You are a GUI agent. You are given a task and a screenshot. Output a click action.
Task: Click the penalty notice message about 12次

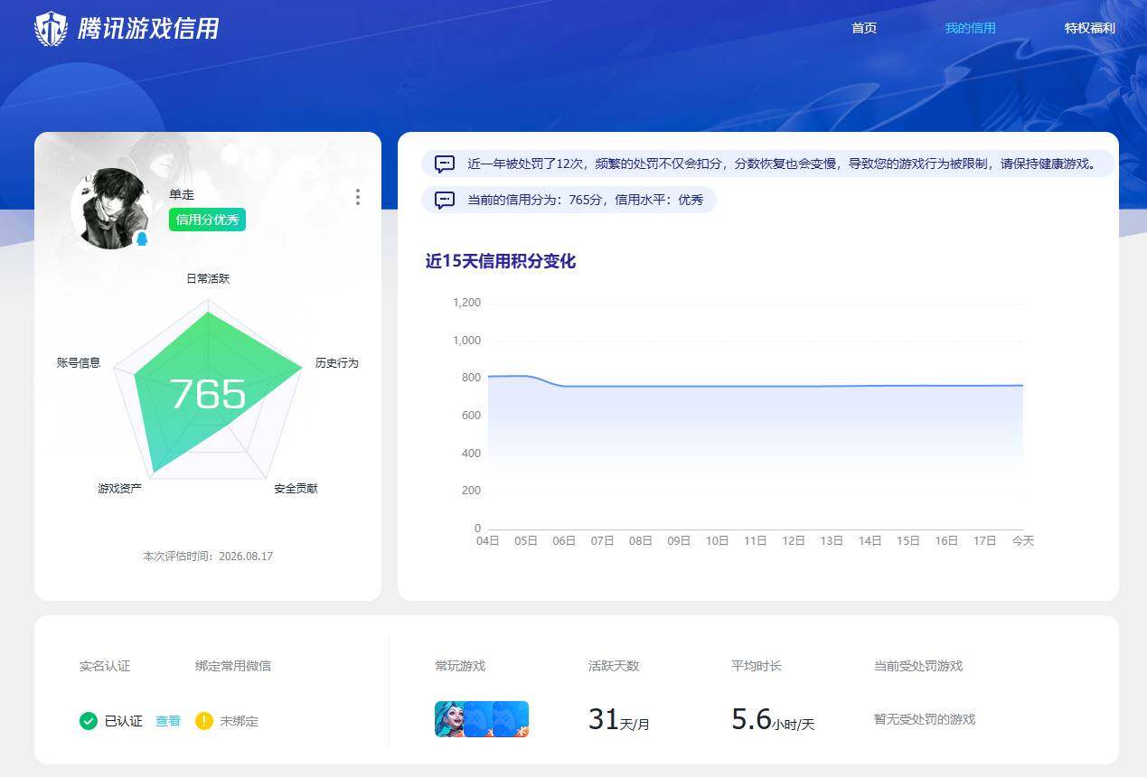pyautogui.click(x=782, y=164)
